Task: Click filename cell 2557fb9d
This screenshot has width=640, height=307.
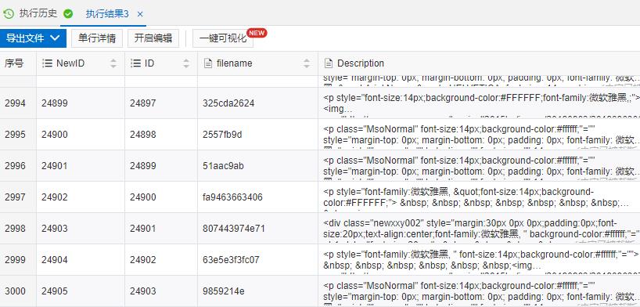Action: [x=257, y=135]
